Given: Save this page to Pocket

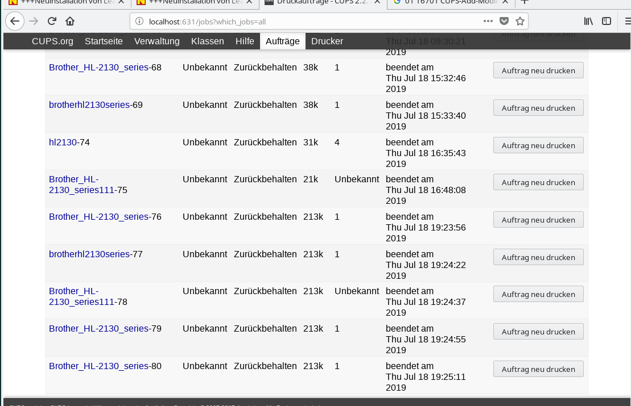Looking at the screenshot, I should click(504, 21).
